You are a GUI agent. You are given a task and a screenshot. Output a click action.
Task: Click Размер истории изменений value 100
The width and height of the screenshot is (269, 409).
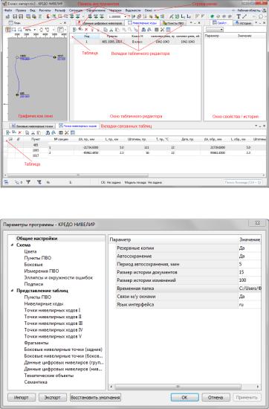point(250,280)
